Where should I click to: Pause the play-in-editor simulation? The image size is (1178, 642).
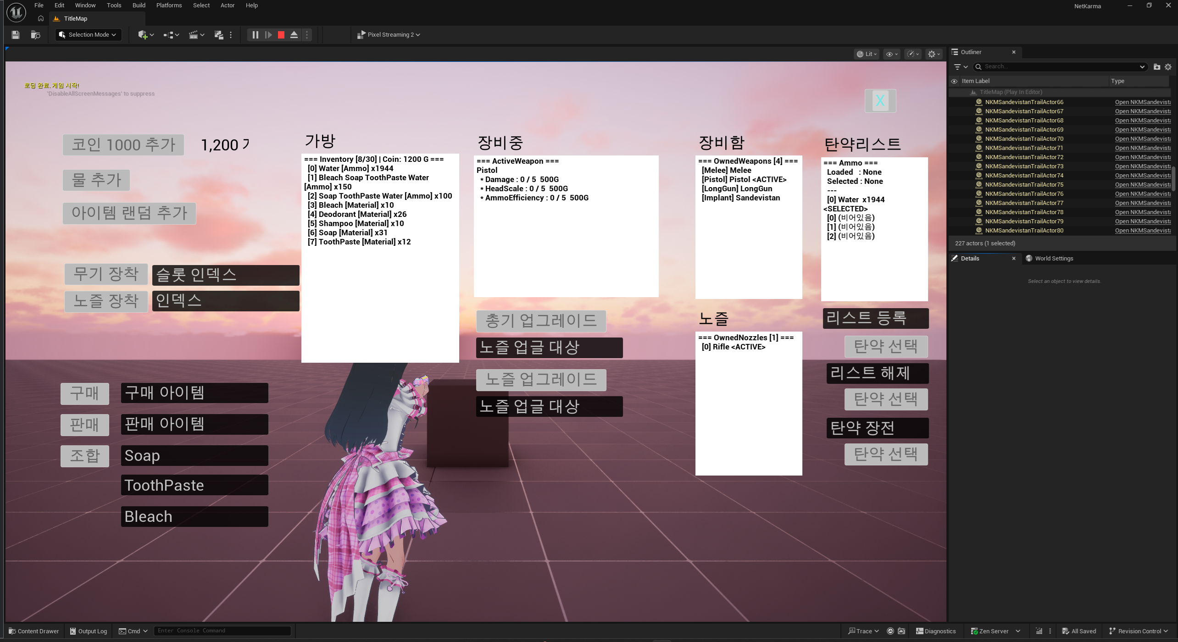click(x=256, y=35)
